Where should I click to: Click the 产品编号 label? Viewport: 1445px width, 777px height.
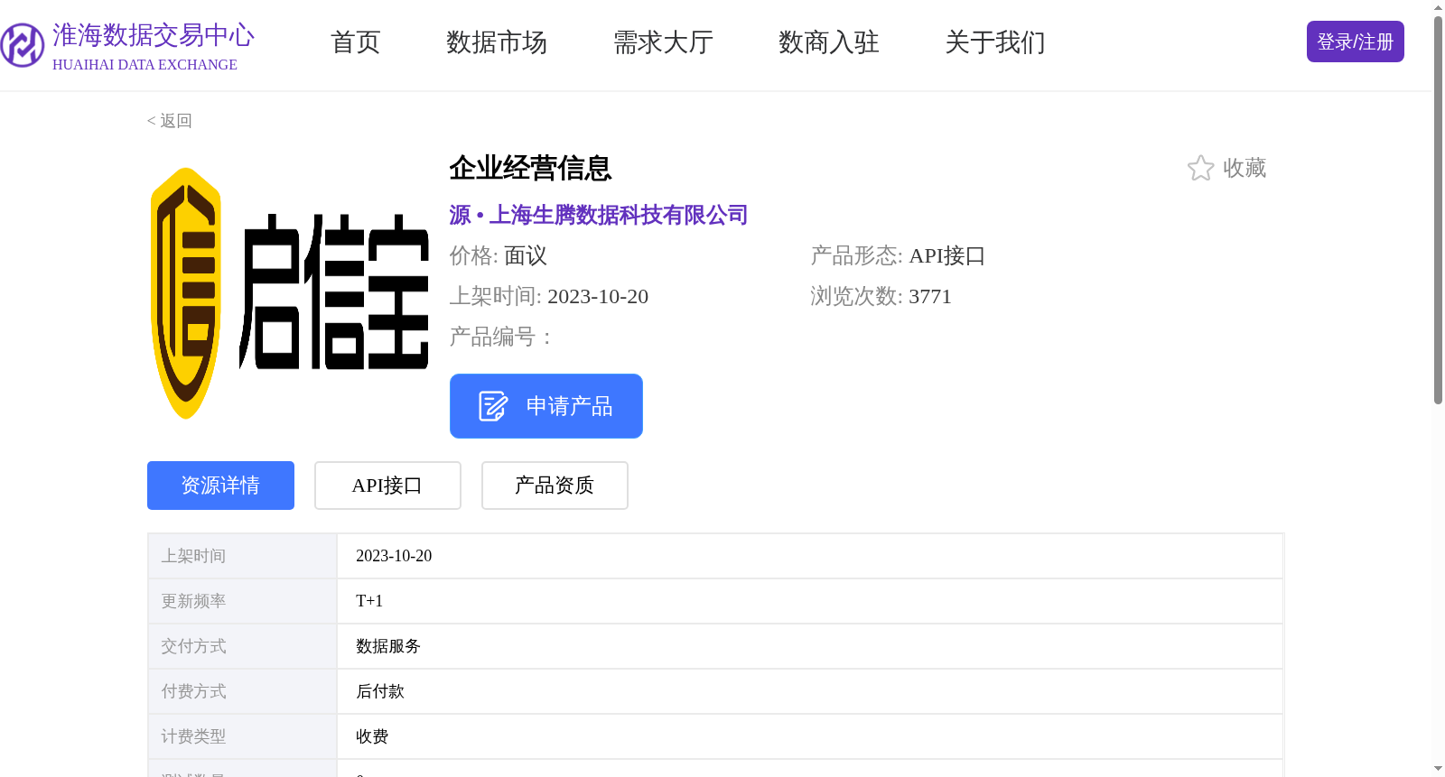pyautogui.click(x=499, y=338)
